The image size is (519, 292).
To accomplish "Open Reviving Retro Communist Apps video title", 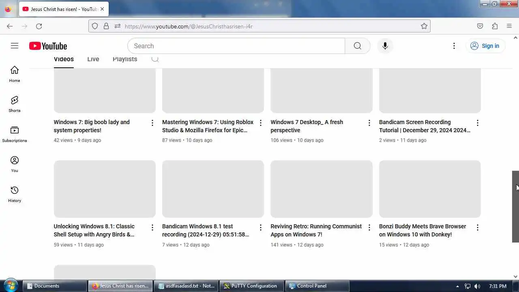I will tap(316, 230).
